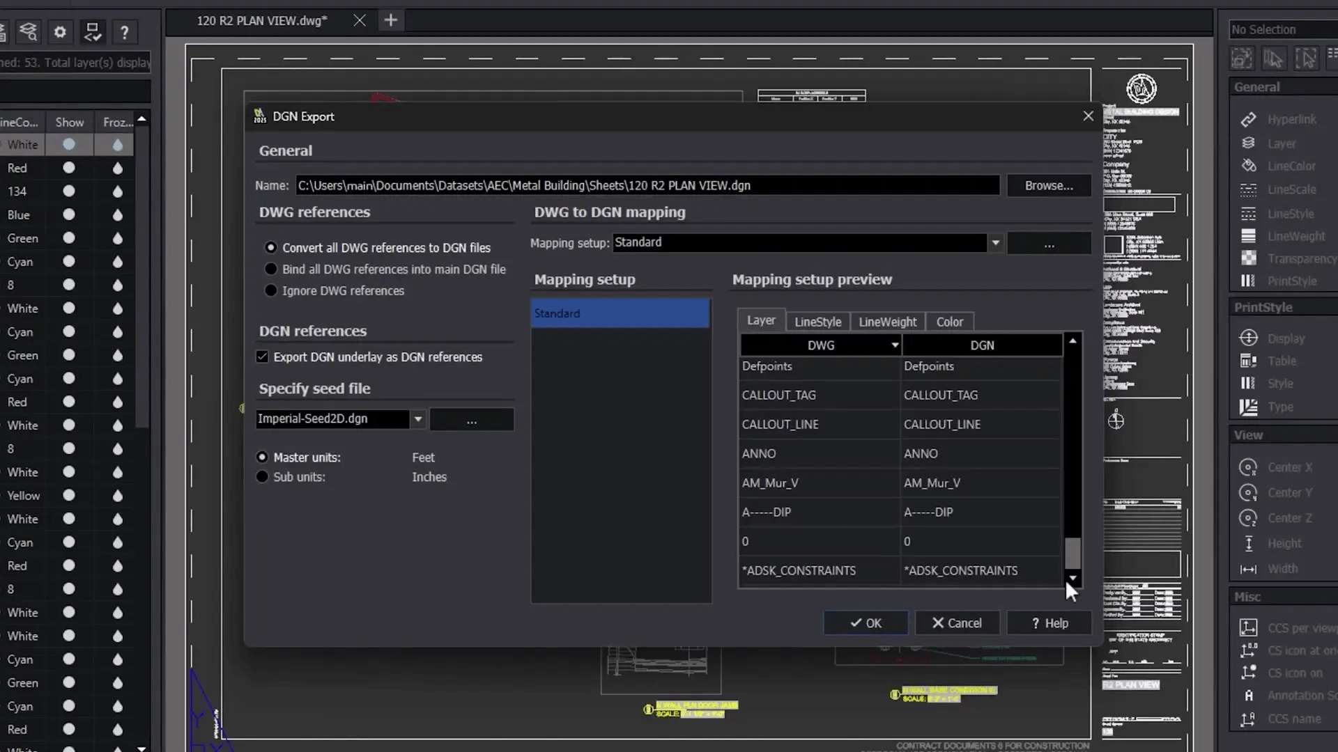Image resolution: width=1338 pixels, height=752 pixels.
Task: Switch to the Color mapping preview tab
Action: click(949, 320)
